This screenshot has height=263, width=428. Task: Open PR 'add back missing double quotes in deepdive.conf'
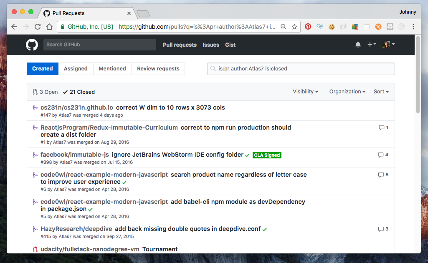[x=188, y=229]
